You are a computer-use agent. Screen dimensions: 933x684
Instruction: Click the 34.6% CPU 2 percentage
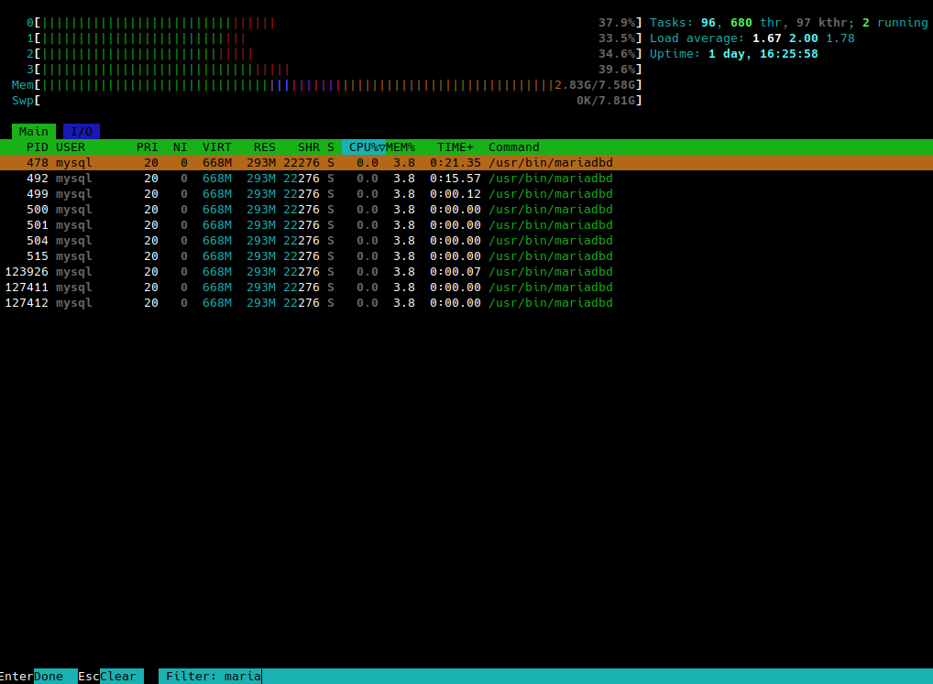[x=617, y=53]
